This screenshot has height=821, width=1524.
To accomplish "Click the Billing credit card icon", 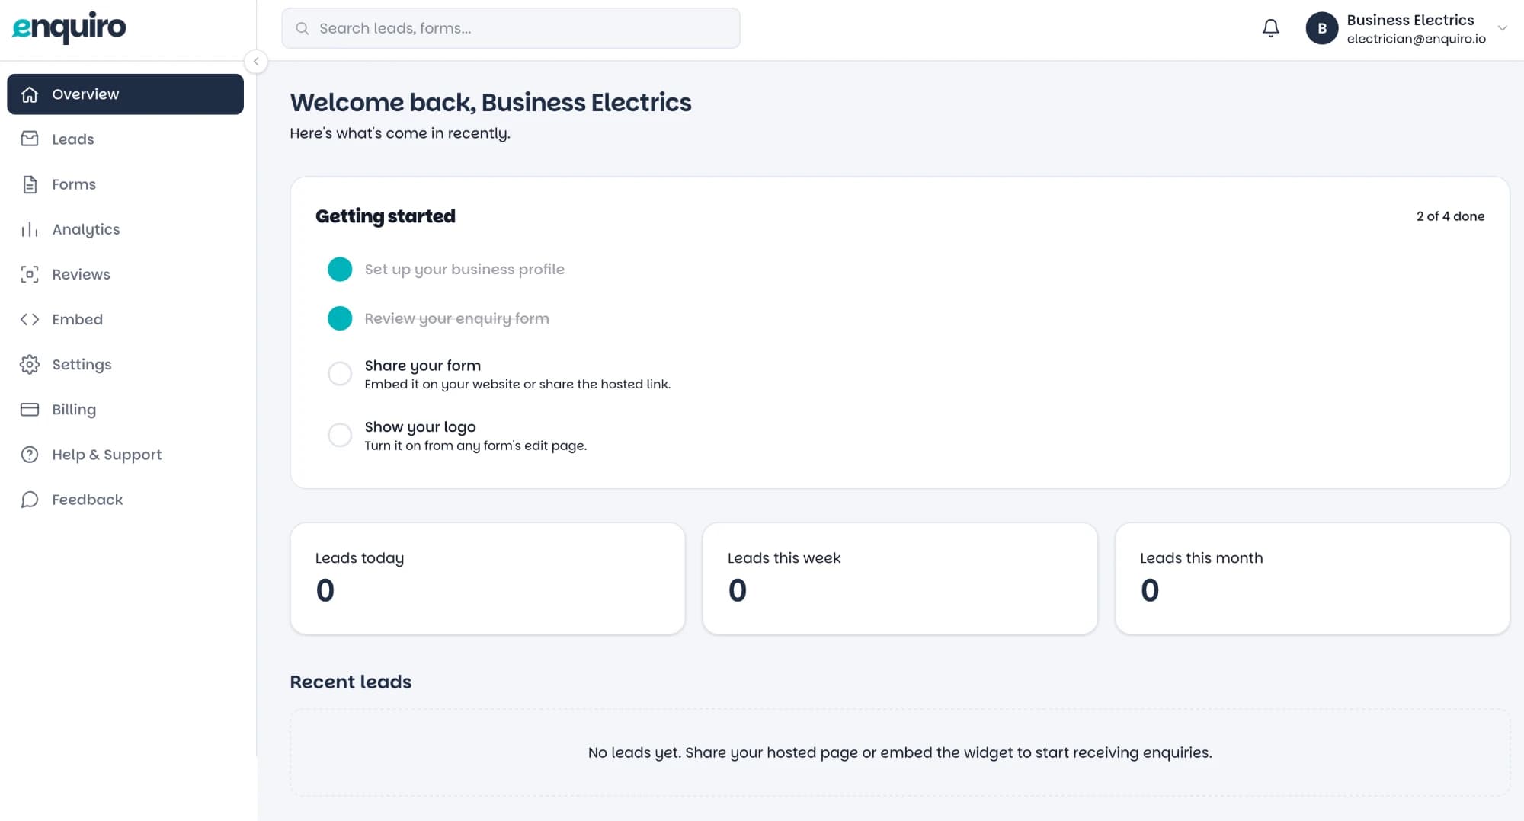I will click(x=30, y=409).
